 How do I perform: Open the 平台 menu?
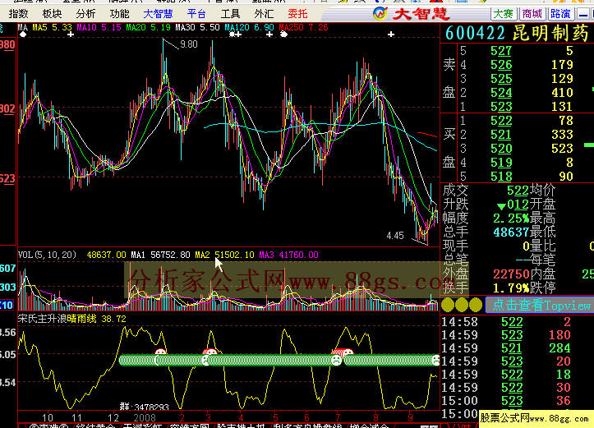(196, 14)
